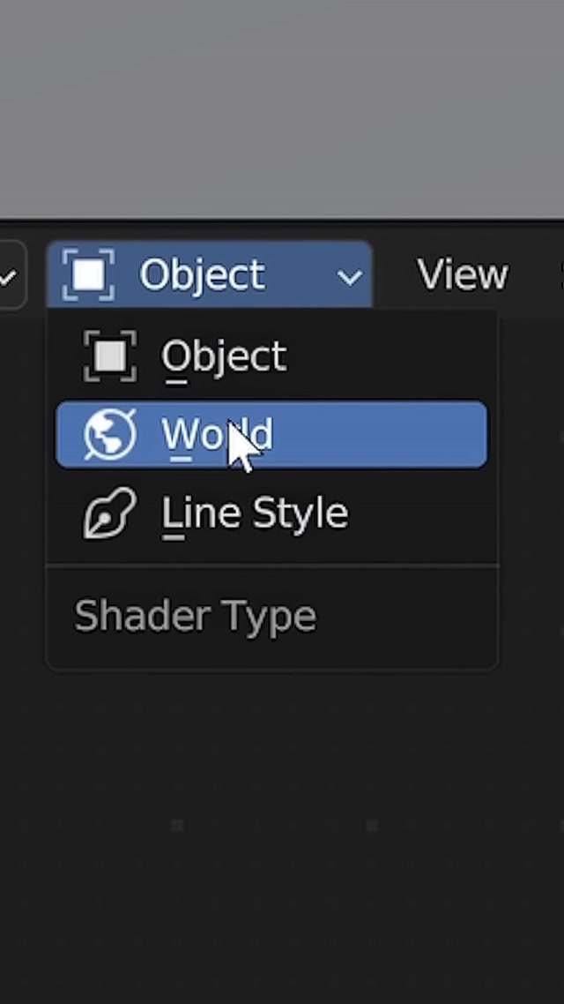Click blank popup space right of Line Style
Viewport: 564px width, 1004px height.
423,513
